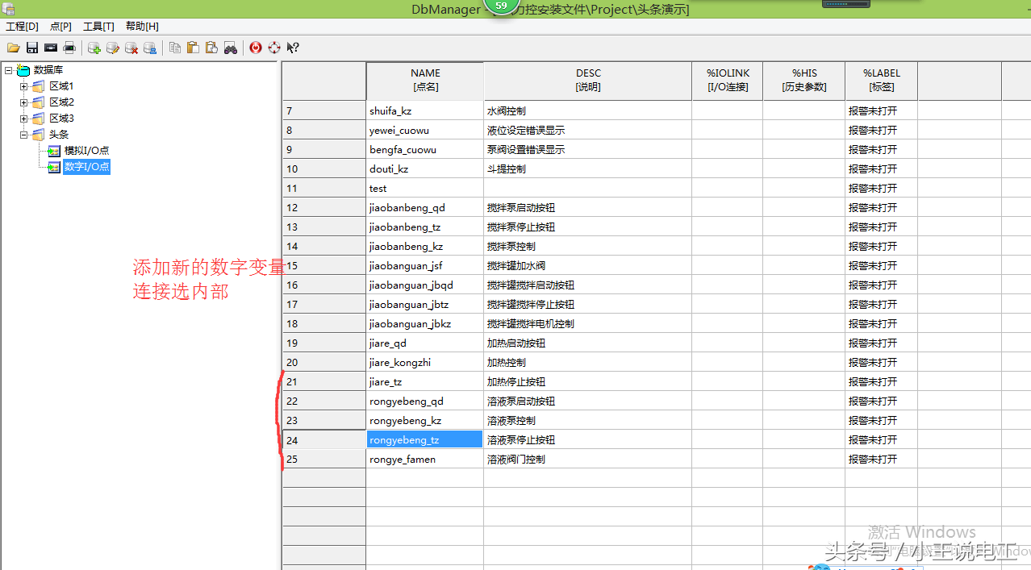Viewport: 1031px width, 570px height.
Task: Click the jiare_kongzhi name cell
Action: coord(425,362)
